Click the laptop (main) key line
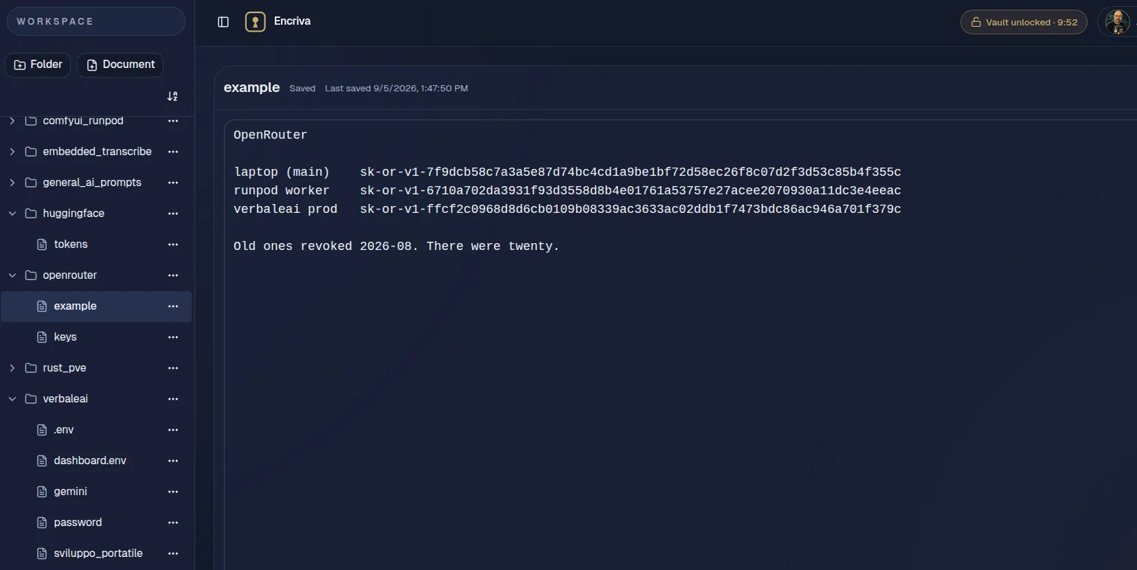 [567, 172]
